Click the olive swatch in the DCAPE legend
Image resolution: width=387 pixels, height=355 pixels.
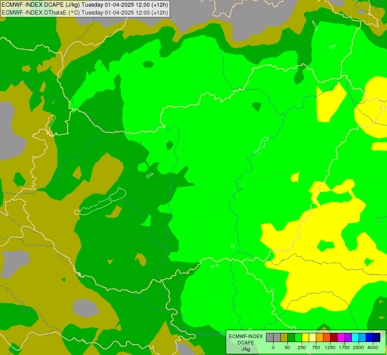coord(284,337)
